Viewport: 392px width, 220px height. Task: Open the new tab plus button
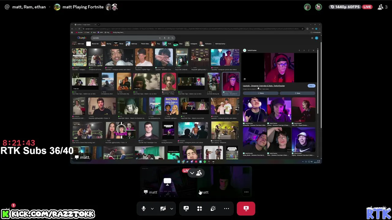click(x=99, y=24)
